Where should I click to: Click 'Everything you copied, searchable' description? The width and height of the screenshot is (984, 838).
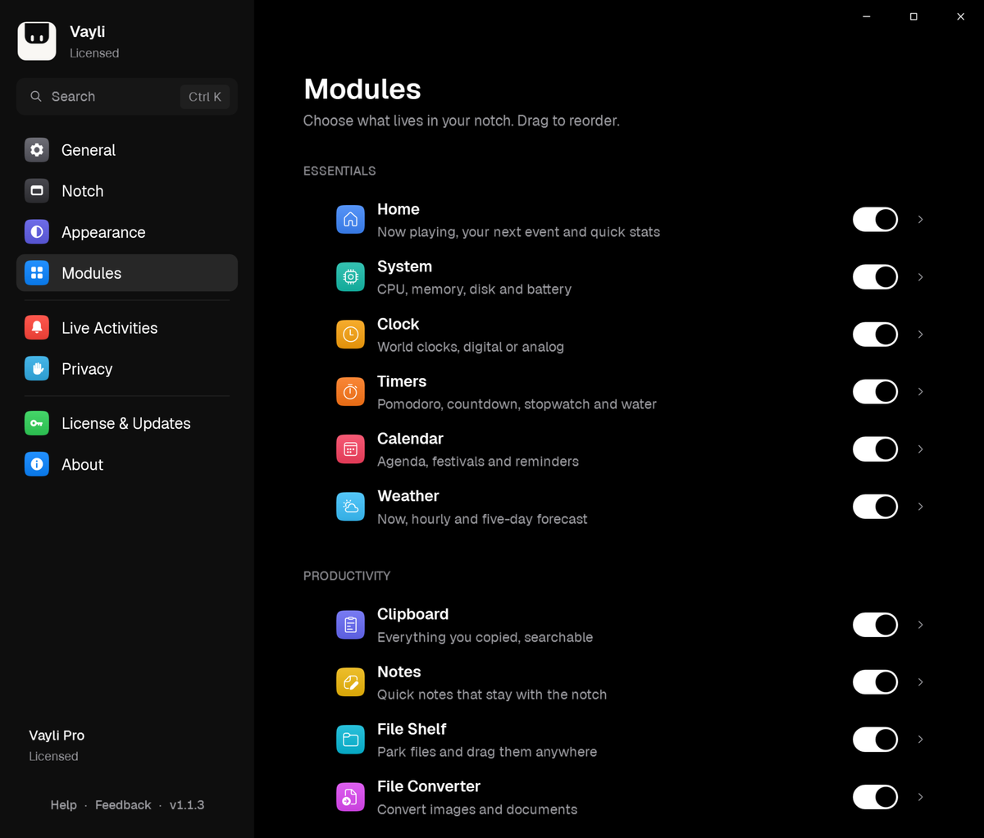[x=485, y=637]
